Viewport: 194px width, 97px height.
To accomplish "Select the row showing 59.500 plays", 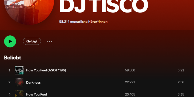I will 97,70.
